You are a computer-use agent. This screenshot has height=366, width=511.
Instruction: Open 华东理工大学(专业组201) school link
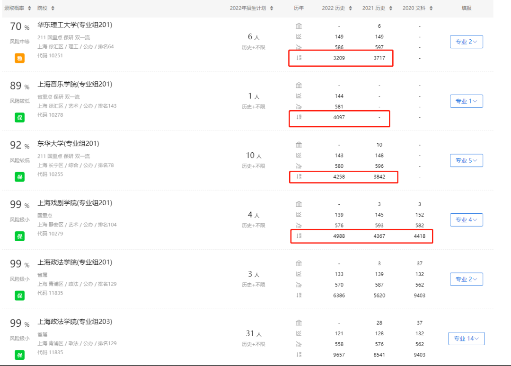[x=75, y=25]
